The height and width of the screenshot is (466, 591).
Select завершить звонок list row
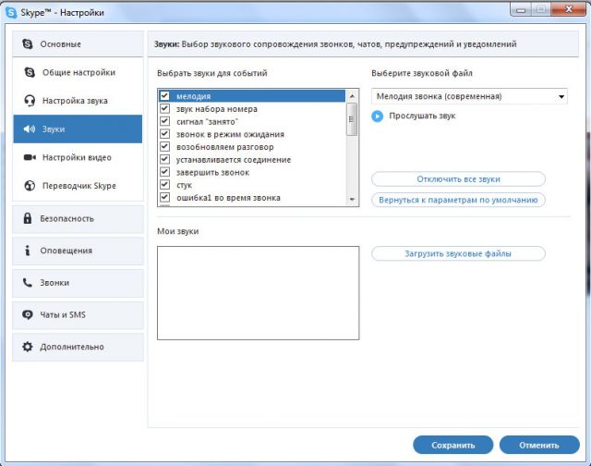coord(252,172)
